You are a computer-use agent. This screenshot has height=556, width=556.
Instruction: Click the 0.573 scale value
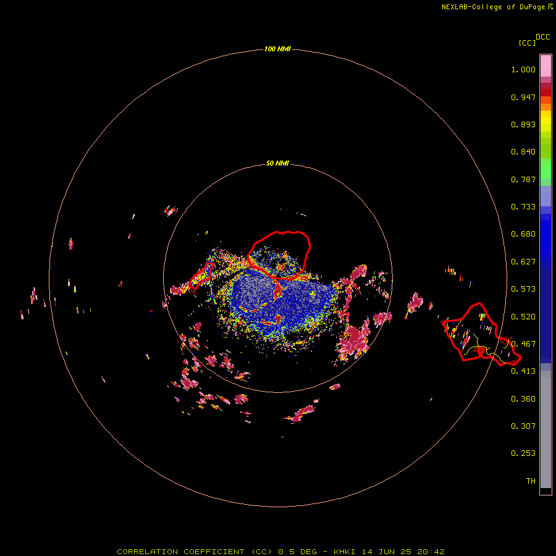click(x=523, y=289)
